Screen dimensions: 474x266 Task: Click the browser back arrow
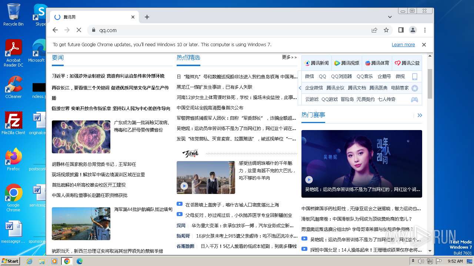pos(55,30)
